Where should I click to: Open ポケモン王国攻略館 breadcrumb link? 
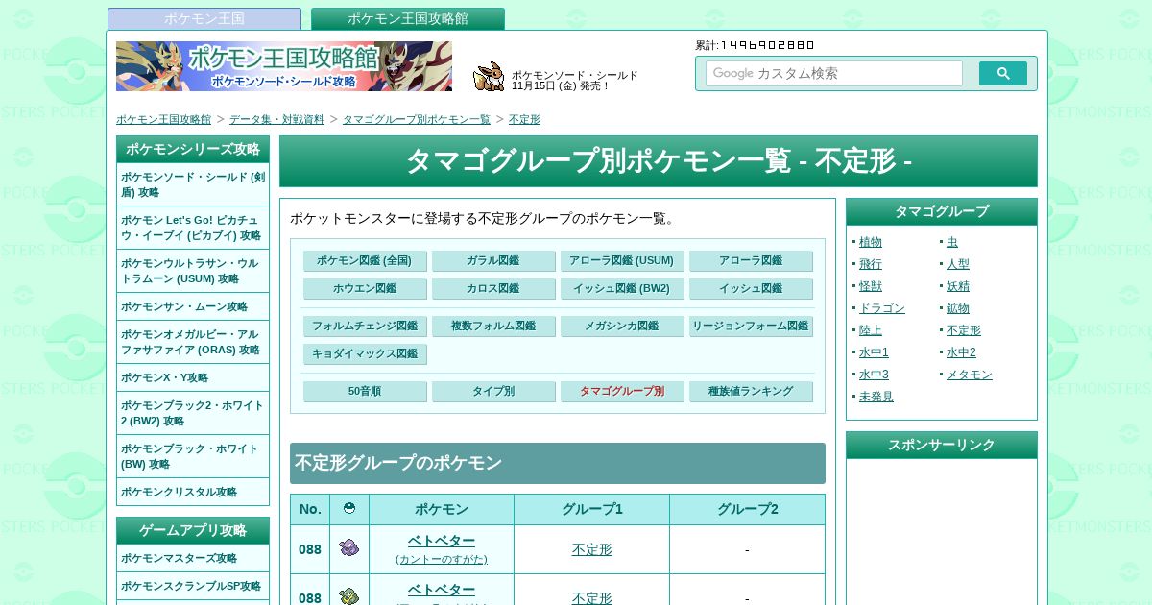164,119
